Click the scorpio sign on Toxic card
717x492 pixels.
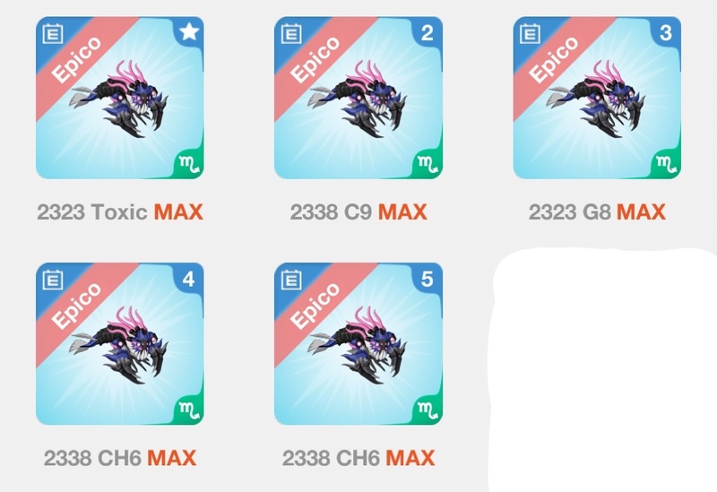pyautogui.click(x=189, y=165)
